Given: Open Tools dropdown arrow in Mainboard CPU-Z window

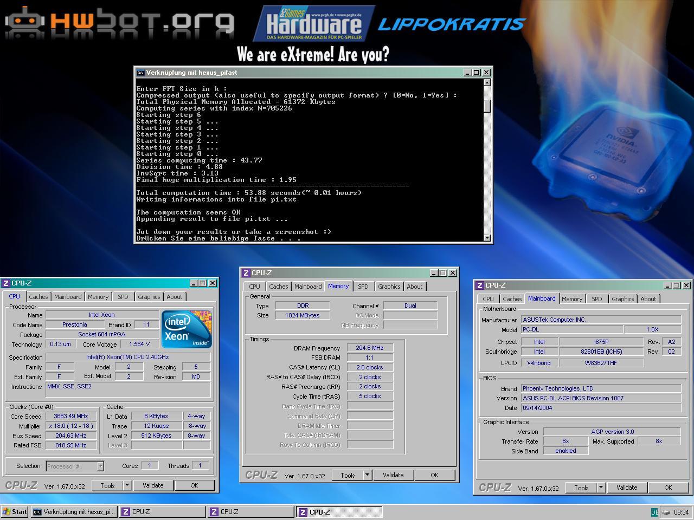Looking at the screenshot, I should coord(601,488).
